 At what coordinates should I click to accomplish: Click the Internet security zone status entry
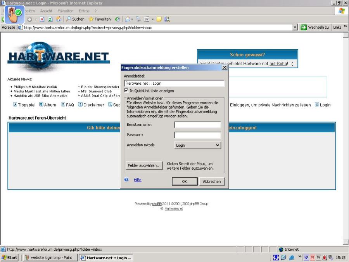click(x=289, y=249)
